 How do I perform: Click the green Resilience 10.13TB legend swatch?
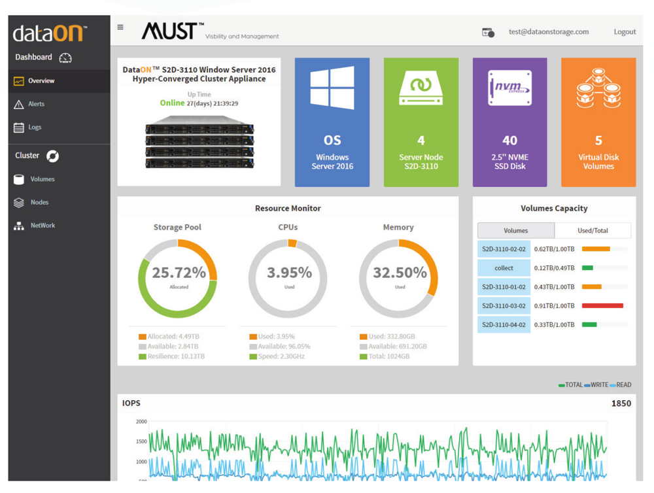pyautogui.click(x=142, y=356)
